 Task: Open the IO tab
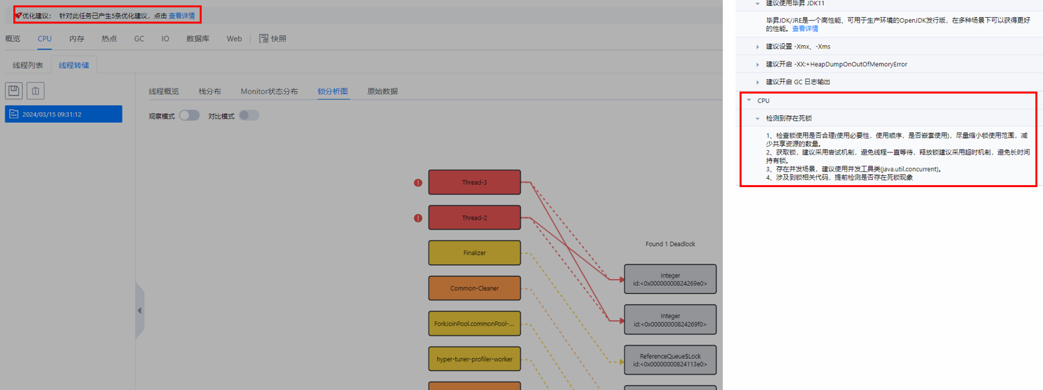[x=165, y=39]
